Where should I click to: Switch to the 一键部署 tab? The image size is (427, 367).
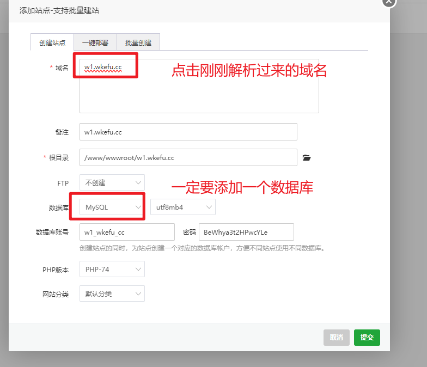[95, 42]
